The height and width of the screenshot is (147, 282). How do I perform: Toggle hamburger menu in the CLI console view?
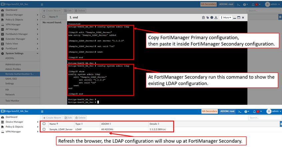[42, 5]
